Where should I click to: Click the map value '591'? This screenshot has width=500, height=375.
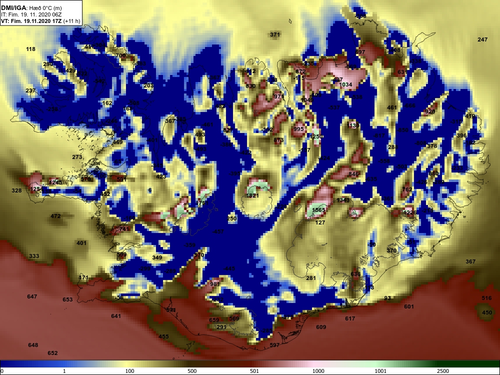tap(121, 179)
